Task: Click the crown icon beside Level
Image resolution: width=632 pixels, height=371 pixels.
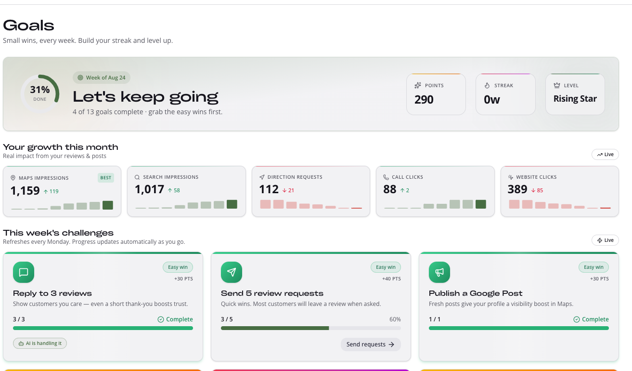Action: (557, 85)
